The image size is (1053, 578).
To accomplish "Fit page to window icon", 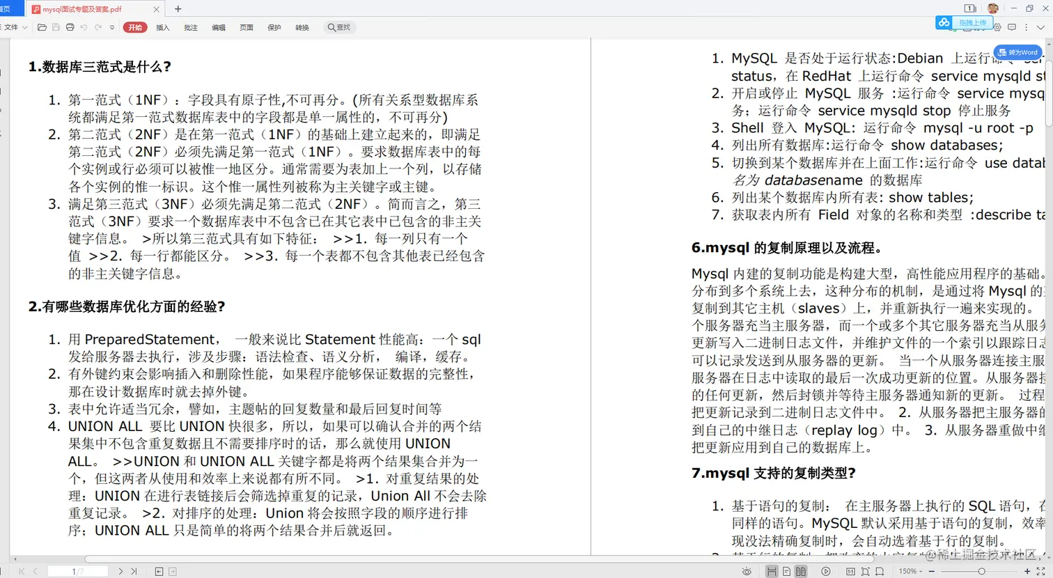I will pos(865,571).
